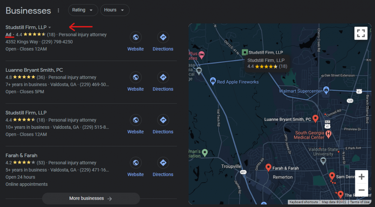Open the Studstill Firm, LLP ad listing title

pyautogui.click(x=26, y=27)
